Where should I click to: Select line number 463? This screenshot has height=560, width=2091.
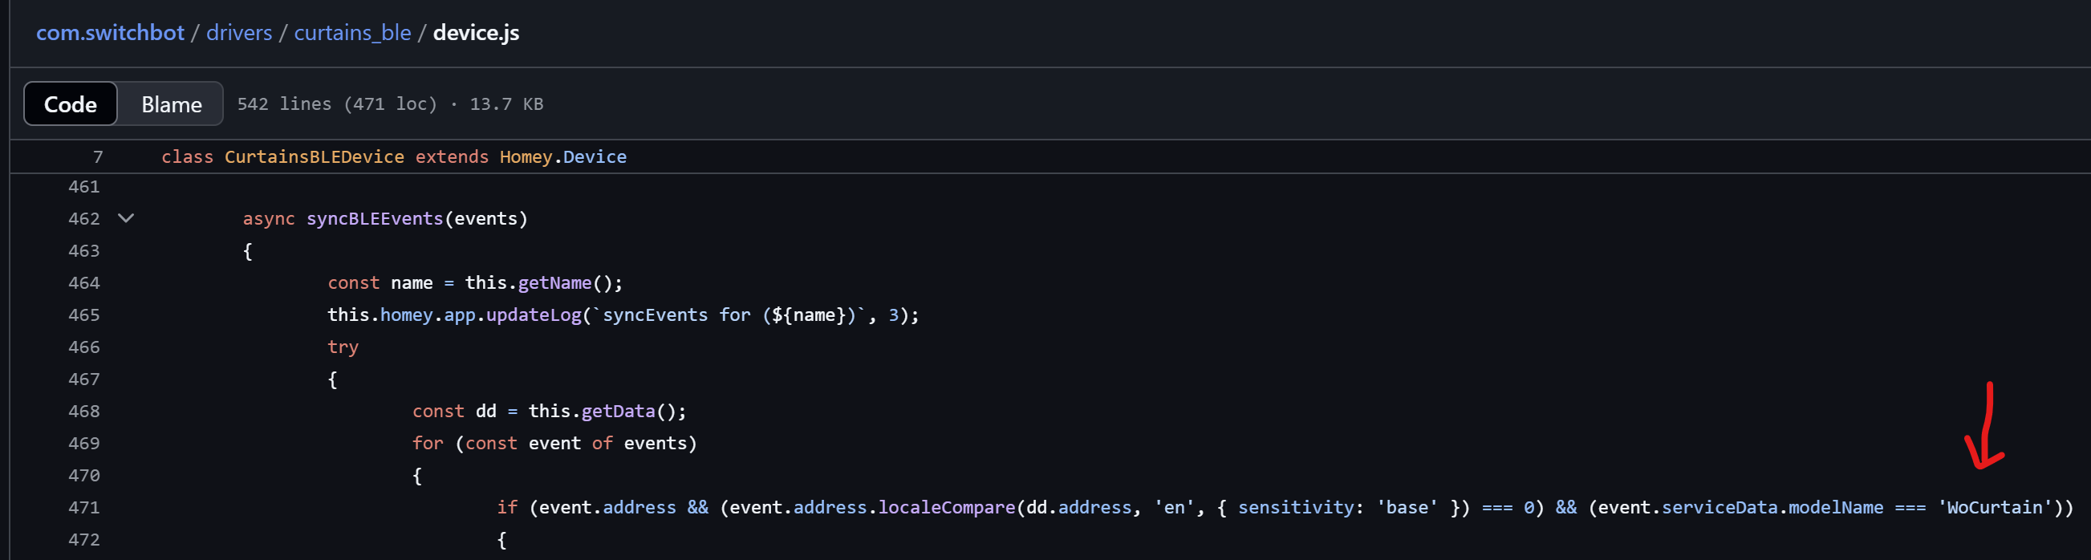[x=83, y=251]
